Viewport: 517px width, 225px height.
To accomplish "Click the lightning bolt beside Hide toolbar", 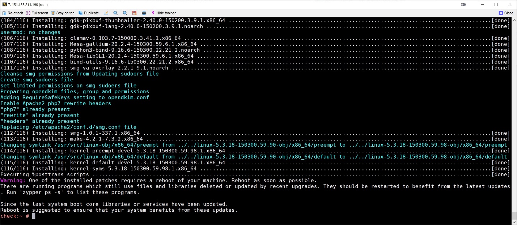I will tap(153, 13).
